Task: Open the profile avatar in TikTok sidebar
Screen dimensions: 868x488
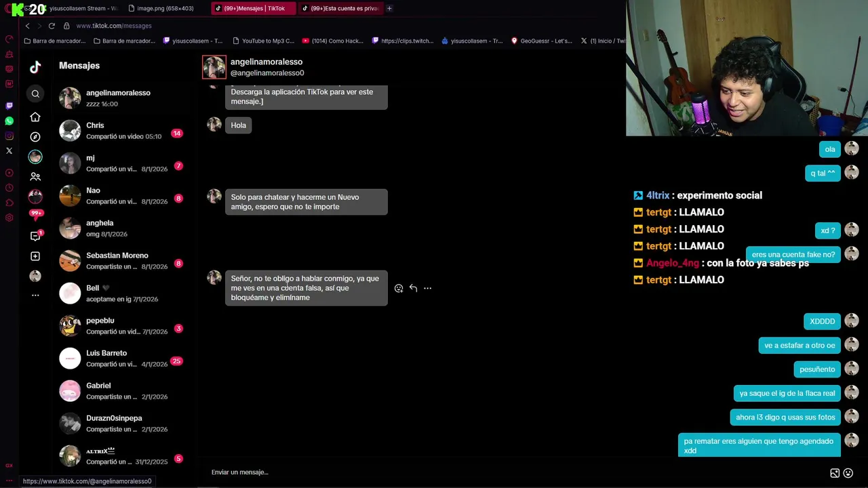Action: coord(35,276)
